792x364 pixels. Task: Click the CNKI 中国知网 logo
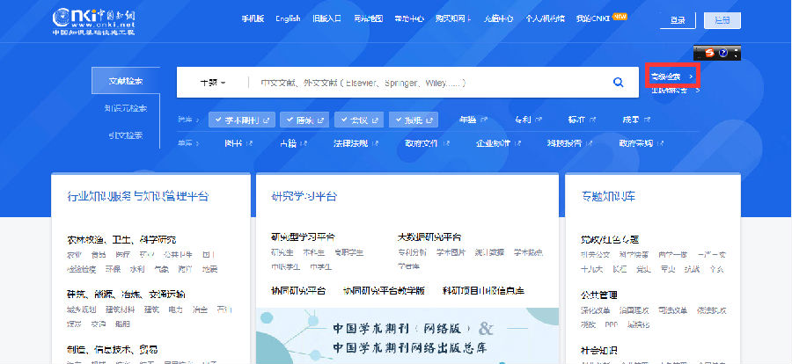point(94,21)
